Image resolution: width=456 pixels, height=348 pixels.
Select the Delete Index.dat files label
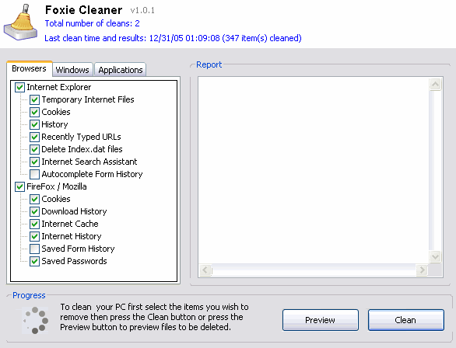[82, 149]
